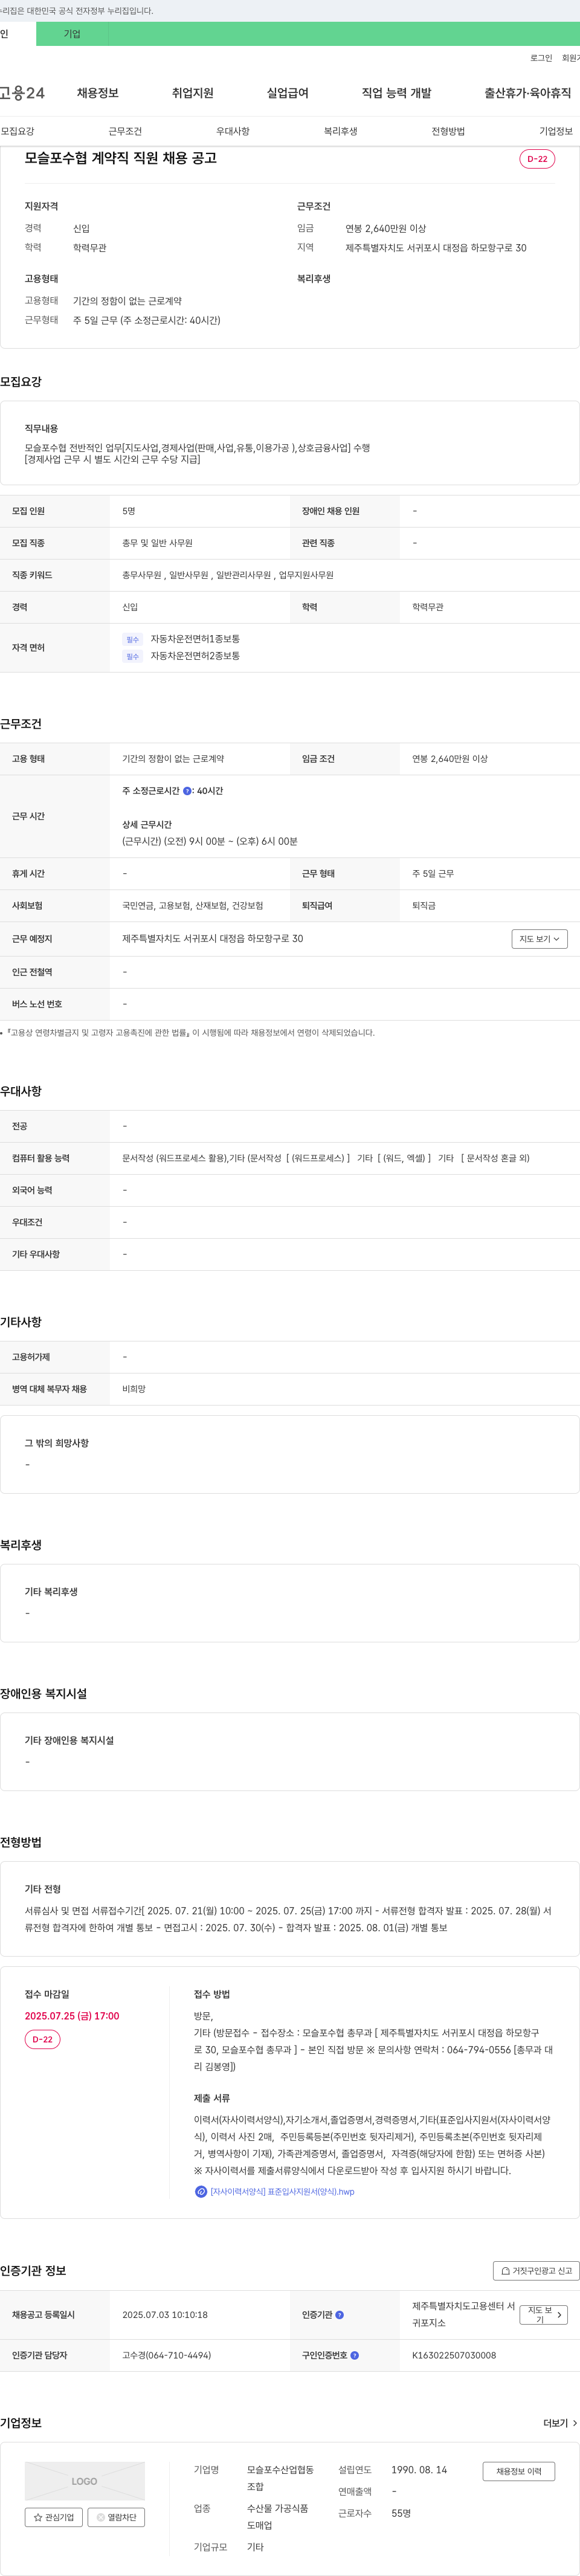Click 거짓구인광고 신고 button
The image size is (580, 2576).
(536, 2271)
